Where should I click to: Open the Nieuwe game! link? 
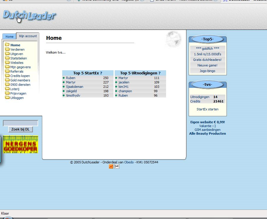[x=207, y=65]
